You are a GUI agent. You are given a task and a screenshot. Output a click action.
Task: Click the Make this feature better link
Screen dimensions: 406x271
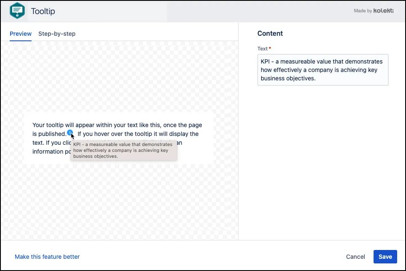tap(47, 257)
